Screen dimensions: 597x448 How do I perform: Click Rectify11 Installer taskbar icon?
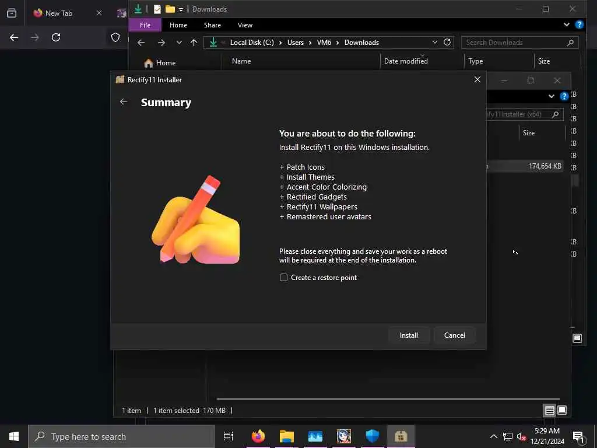[401, 436]
